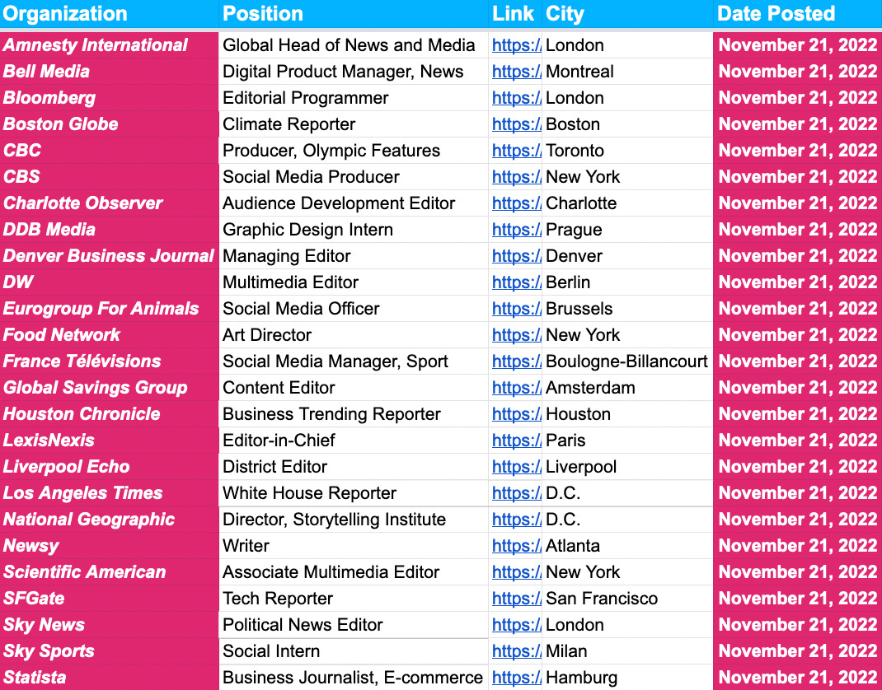Open the France Télévisions job link
This screenshot has height=690, width=882.
[x=516, y=361]
